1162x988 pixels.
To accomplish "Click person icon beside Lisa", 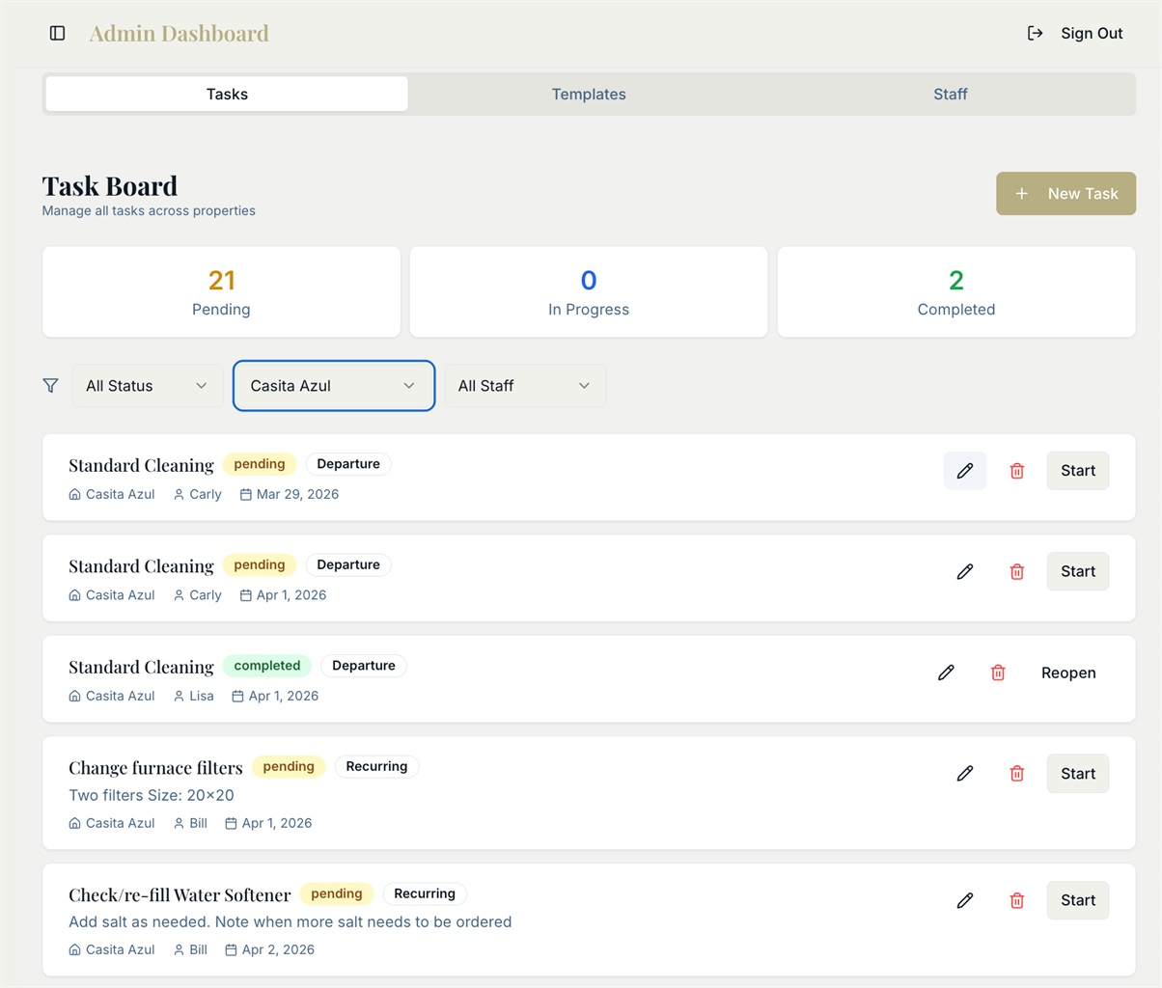I will tap(179, 696).
